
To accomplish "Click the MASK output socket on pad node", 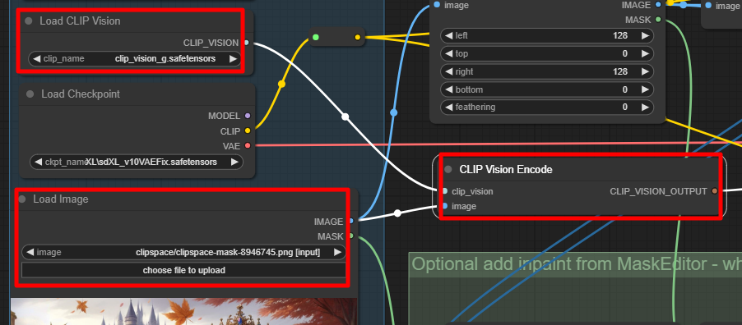I will [658, 20].
